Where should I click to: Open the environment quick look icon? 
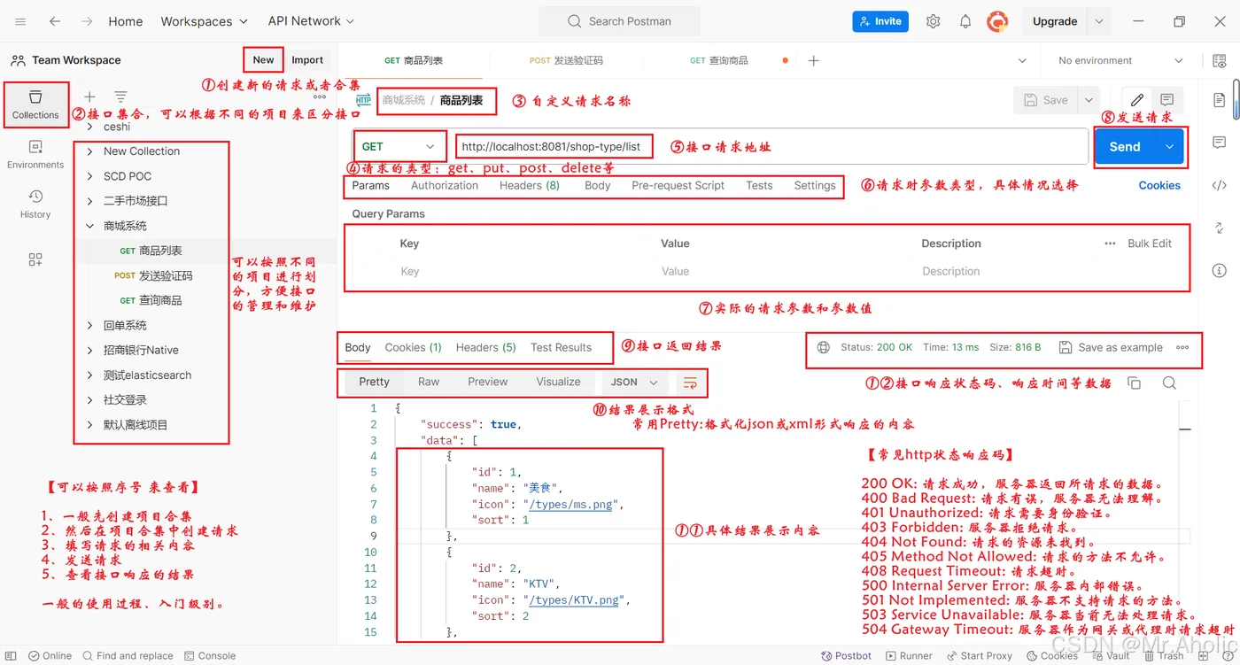click(x=1220, y=60)
